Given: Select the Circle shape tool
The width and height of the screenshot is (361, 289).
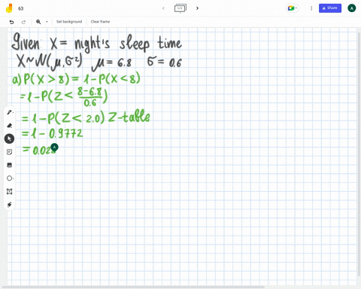Looking at the screenshot, I should 10,178.
